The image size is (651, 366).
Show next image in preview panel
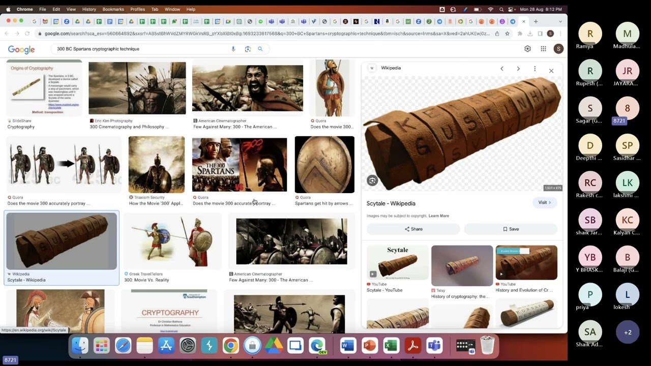coord(518,69)
